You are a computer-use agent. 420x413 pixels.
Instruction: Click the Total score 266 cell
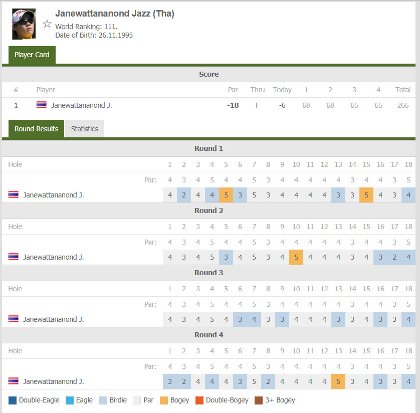click(x=403, y=105)
